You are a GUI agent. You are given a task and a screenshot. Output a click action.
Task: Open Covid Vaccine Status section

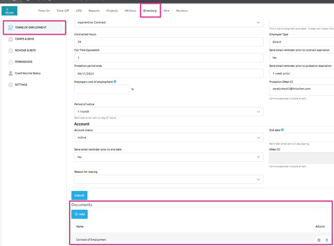point(28,73)
